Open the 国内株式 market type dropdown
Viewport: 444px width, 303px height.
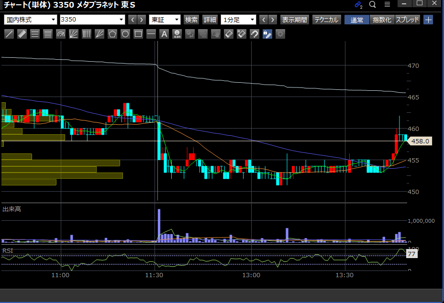[x=31, y=20]
